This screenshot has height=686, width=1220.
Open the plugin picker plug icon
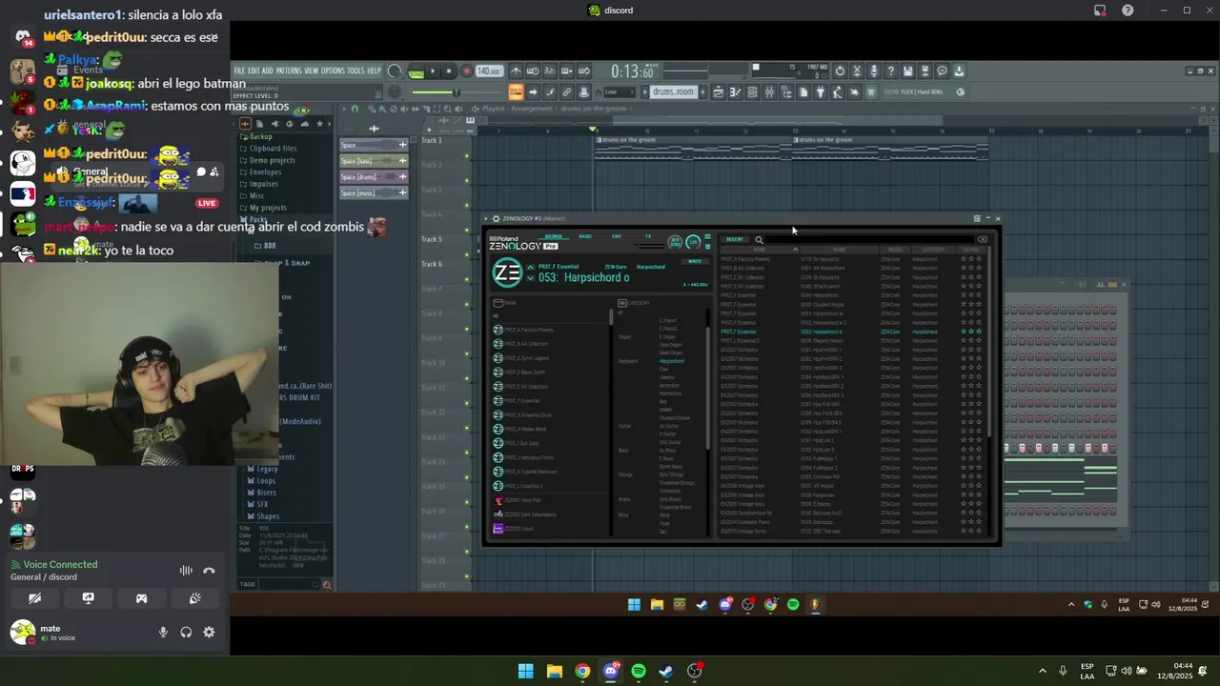(x=821, y=92)
